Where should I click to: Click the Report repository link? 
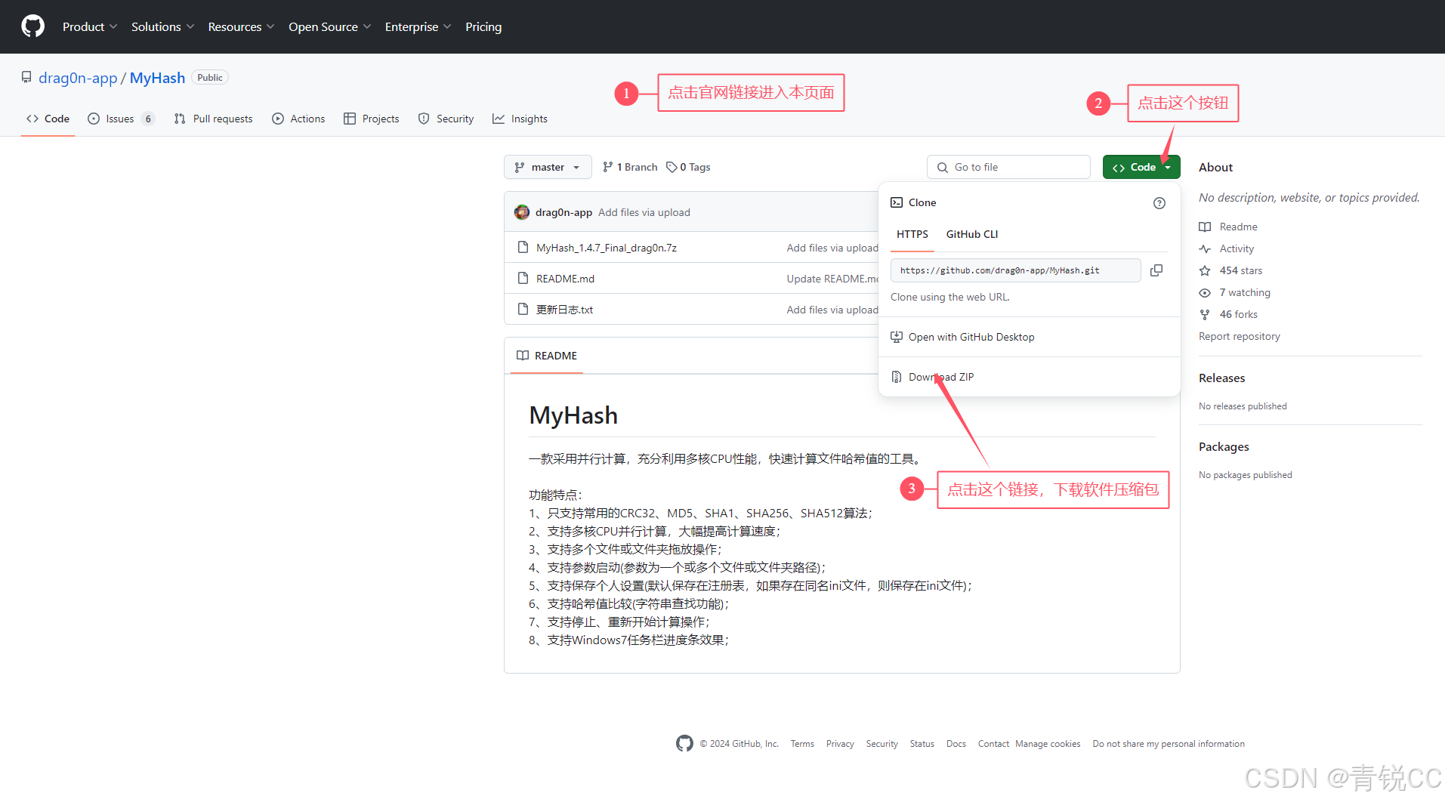1240,336
